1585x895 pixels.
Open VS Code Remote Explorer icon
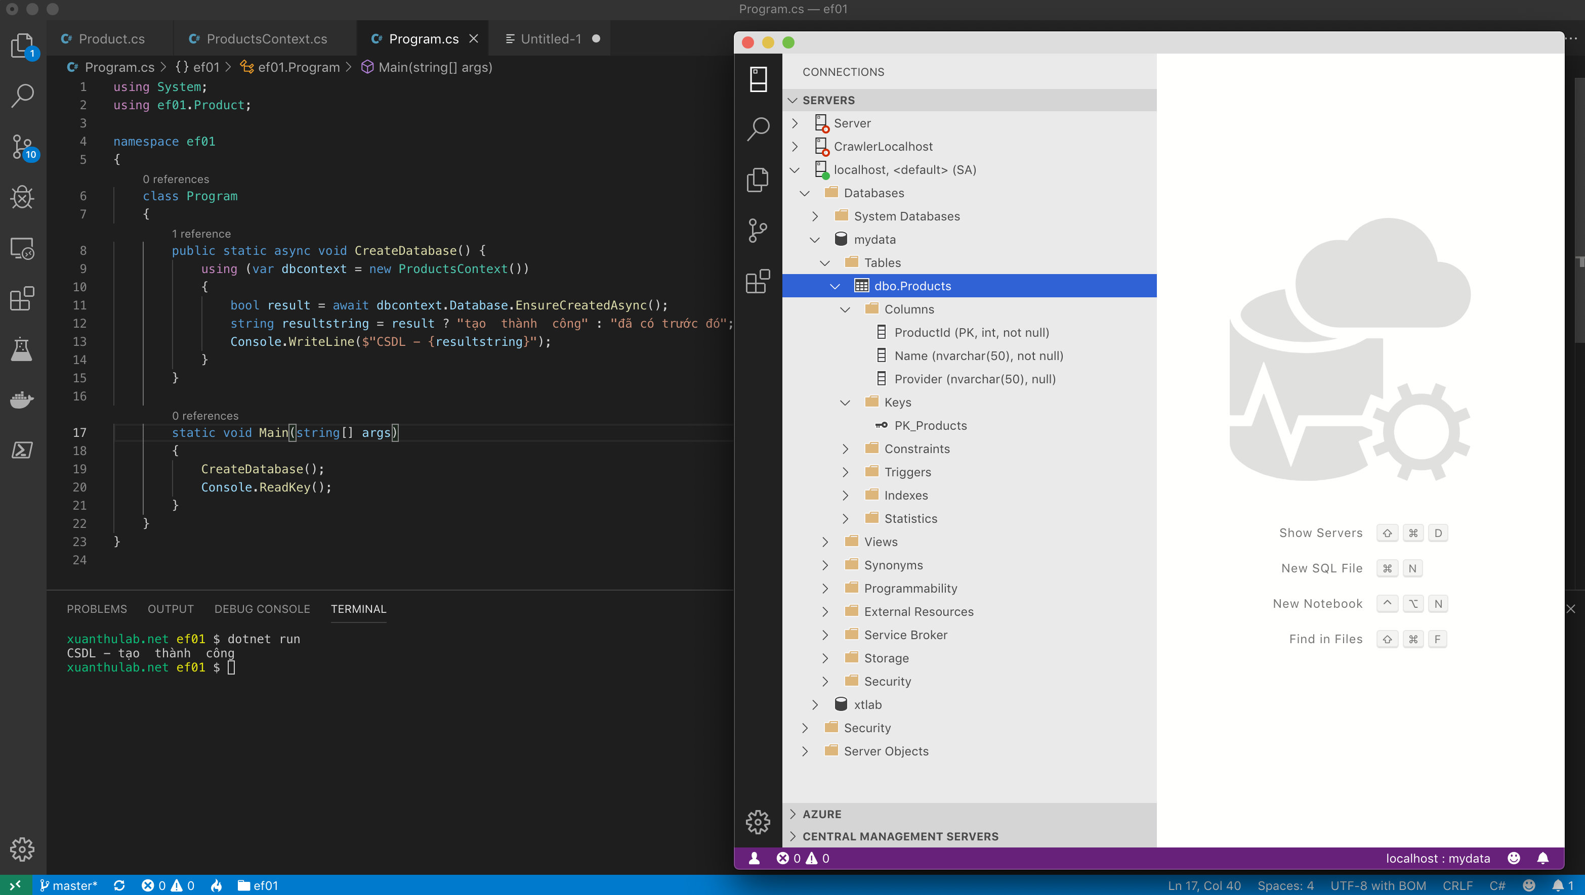pos(22,248)
